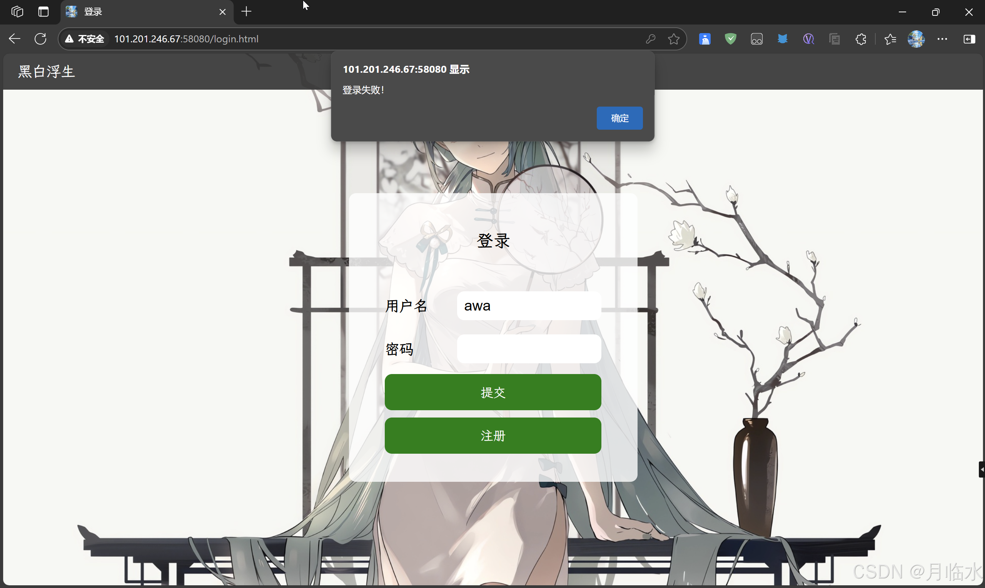Open the green shield extension icon
This screenshot has width=985, height=588.
(730, 39)
